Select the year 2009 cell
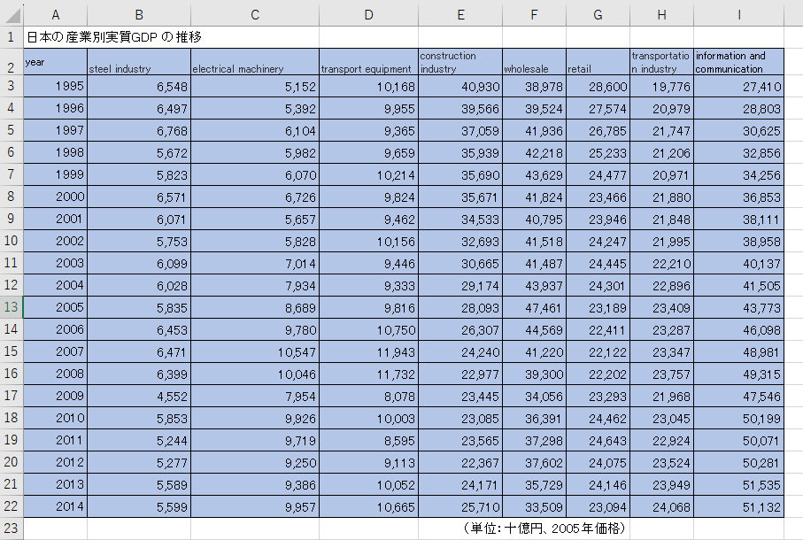 pos(55,396)
